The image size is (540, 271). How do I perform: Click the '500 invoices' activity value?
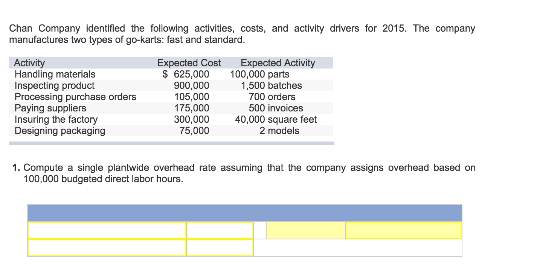pos(276,108)
